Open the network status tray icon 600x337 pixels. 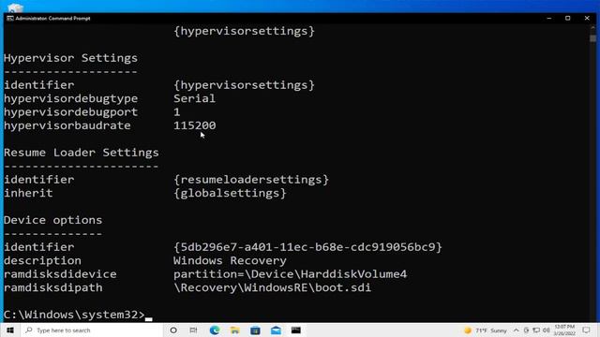[x=536, y=330]
